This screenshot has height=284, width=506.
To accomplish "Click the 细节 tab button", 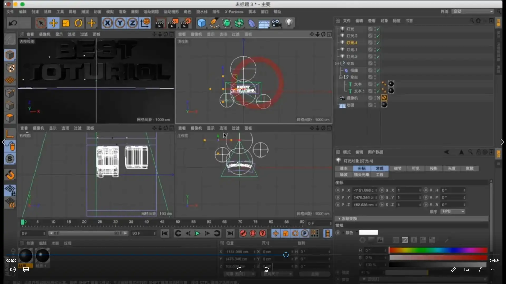I will 397,168.
